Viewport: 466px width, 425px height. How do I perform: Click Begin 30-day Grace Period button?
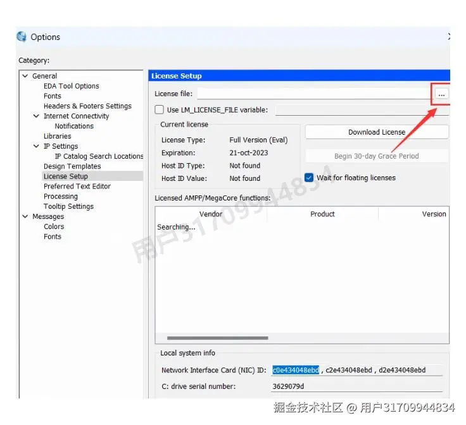pos(377,156)
